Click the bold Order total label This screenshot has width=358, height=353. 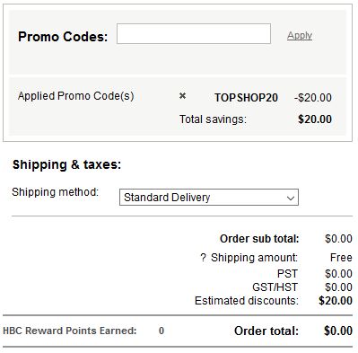pyautogui.click(x=266, y=331)
